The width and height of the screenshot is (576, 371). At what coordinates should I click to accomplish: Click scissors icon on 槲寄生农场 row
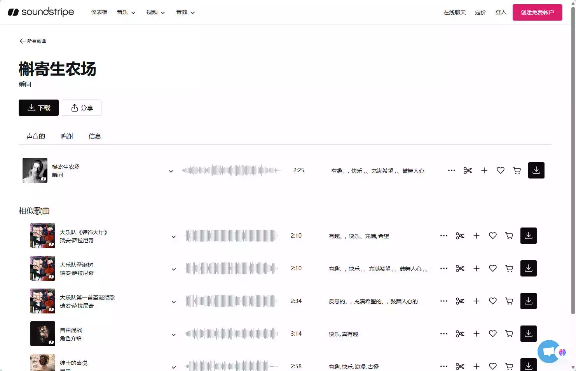[x=468, y=170]
